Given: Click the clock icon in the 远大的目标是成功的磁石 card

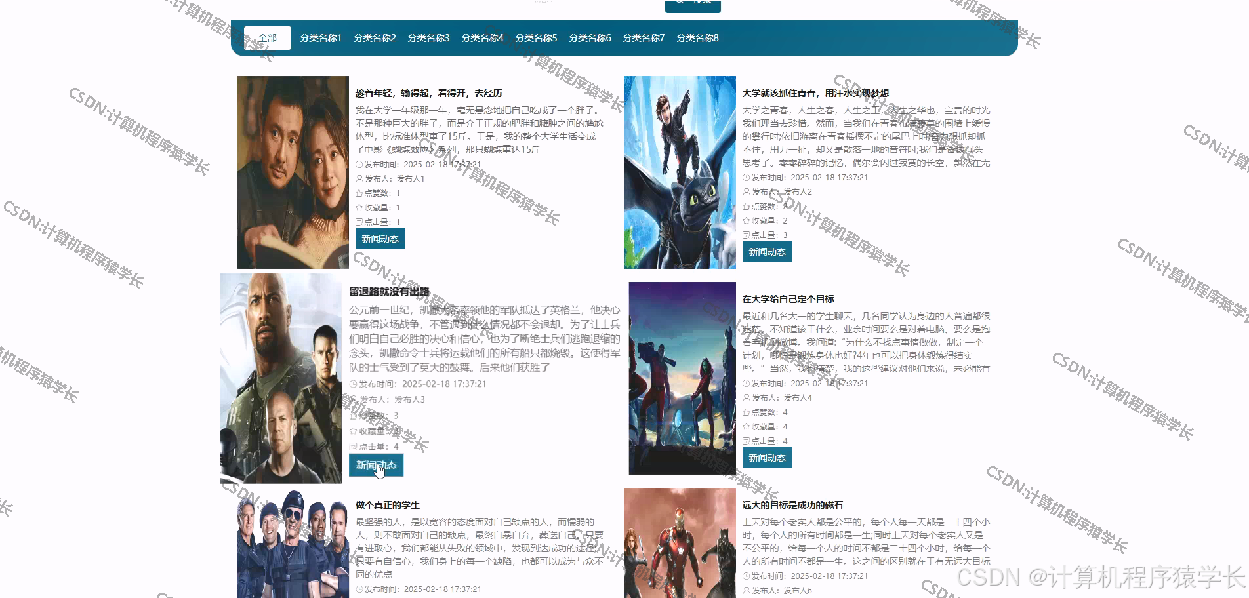Looking at the screenshot, I should tap(746, 576).
